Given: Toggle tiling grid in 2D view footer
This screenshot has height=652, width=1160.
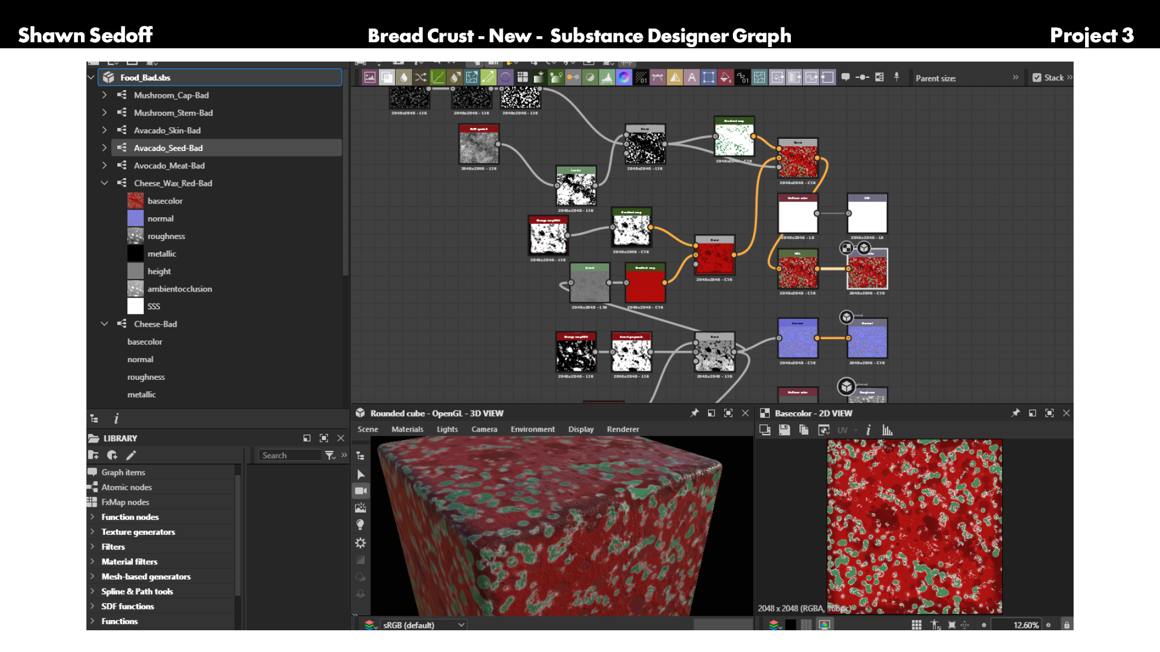Looking at the screenshot, I should 917,625.
